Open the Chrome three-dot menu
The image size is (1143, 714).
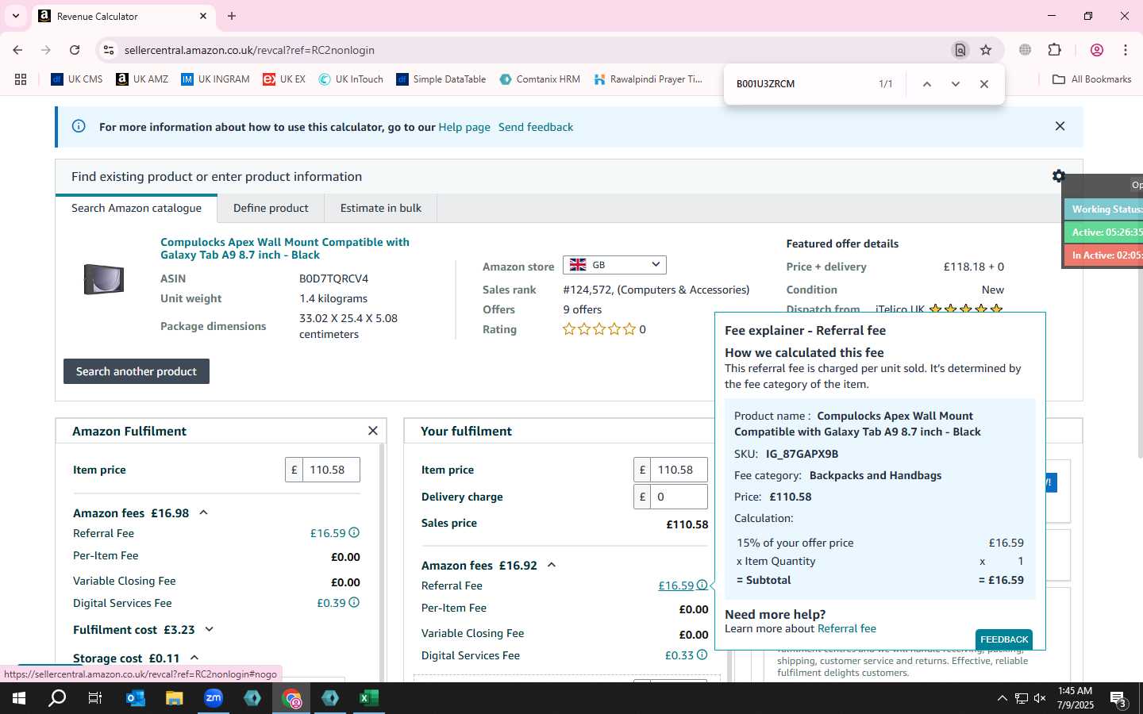[1126, 50]
